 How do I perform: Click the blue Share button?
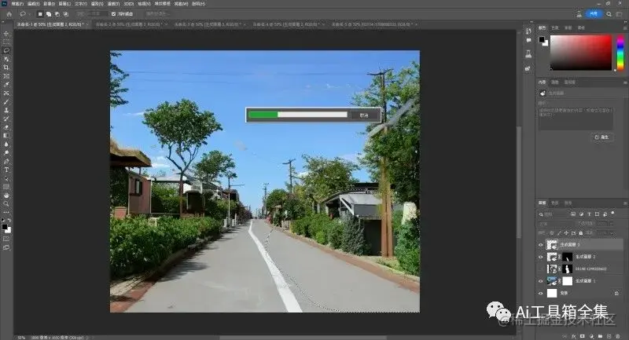[594, 14]
